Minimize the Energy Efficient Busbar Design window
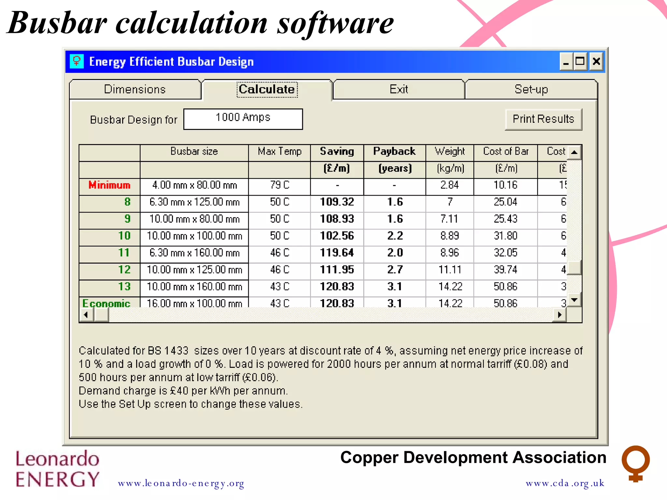 [566, 62]
